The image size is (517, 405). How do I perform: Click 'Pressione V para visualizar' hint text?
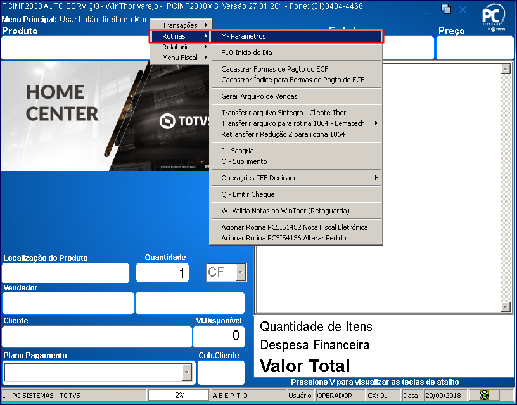pos(375,382)
